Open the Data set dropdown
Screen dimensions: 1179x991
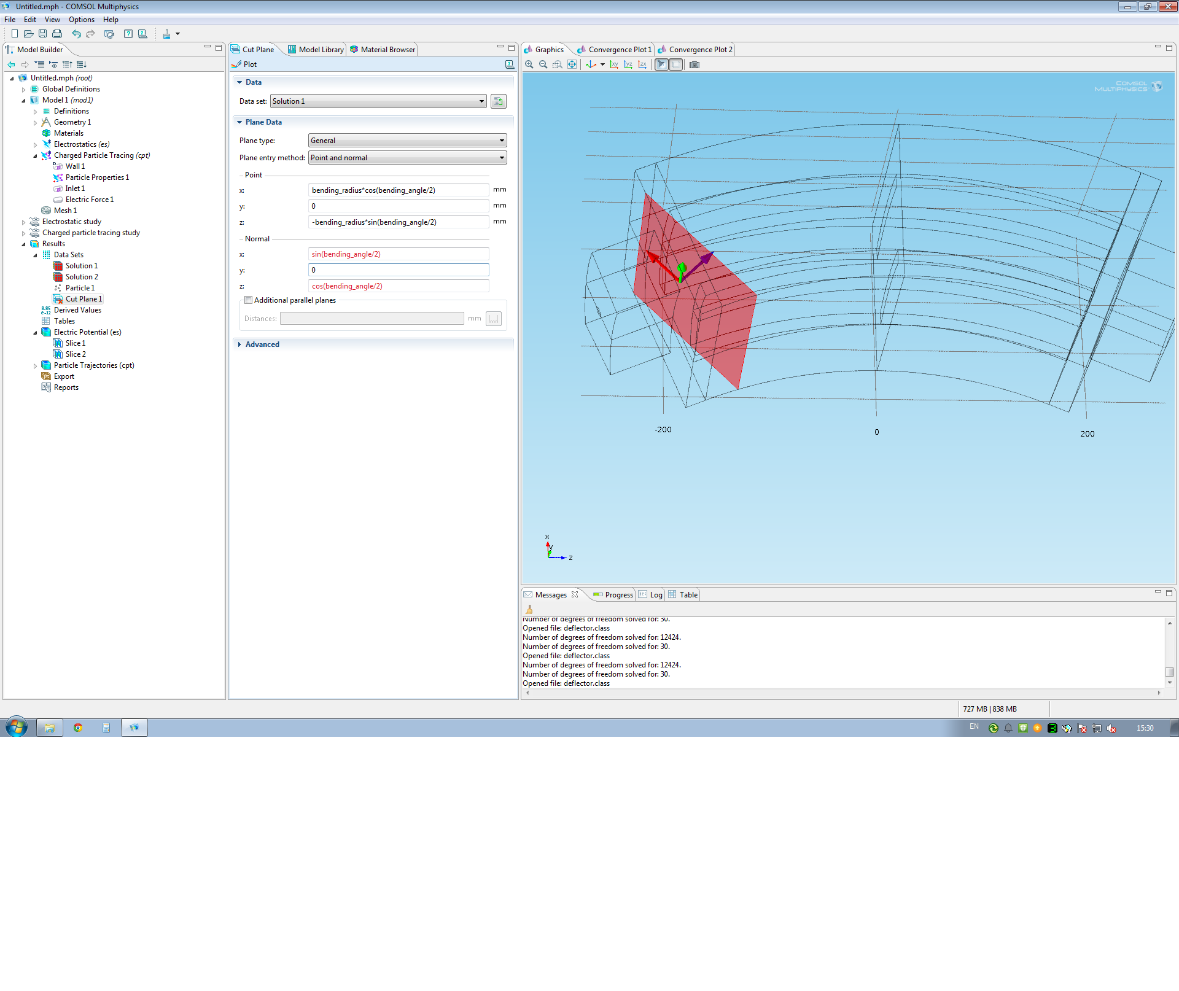click(378, 101)
